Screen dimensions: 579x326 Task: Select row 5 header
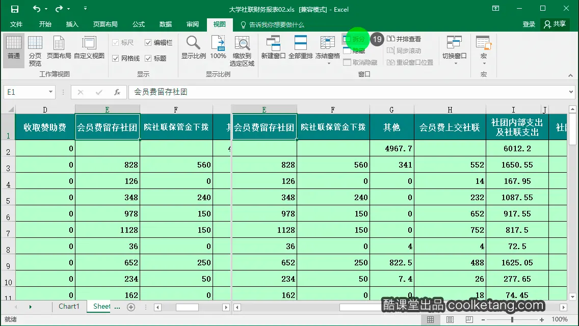pos(8,198)
